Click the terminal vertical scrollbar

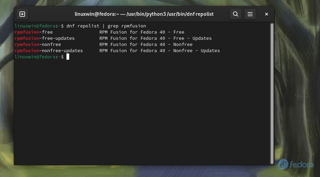(x=272, y=93)
